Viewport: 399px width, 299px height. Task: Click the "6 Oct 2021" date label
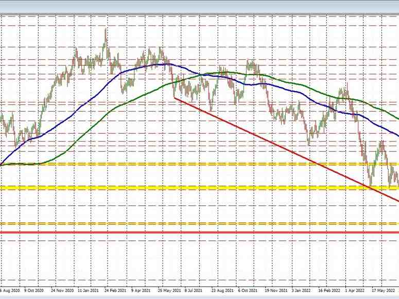248,290
